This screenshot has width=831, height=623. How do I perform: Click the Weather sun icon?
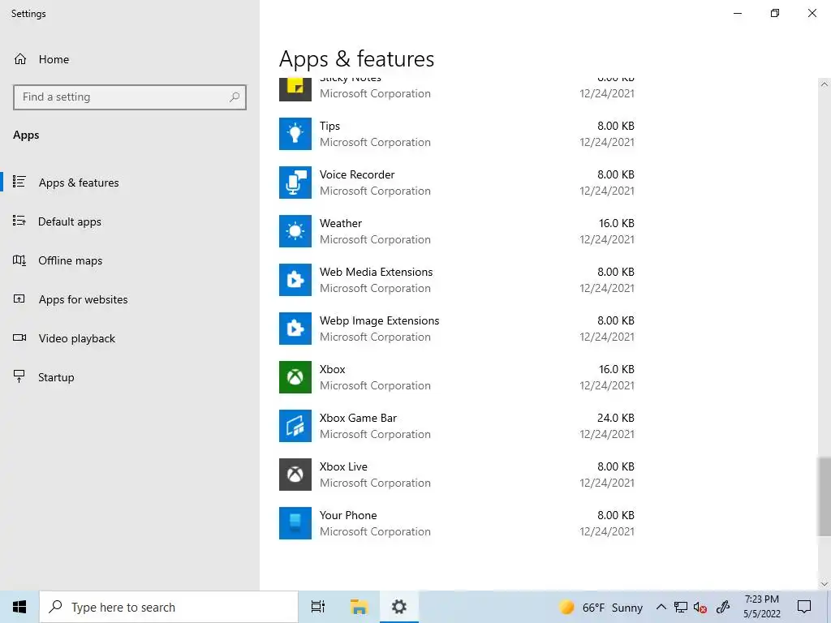(295, 231)
